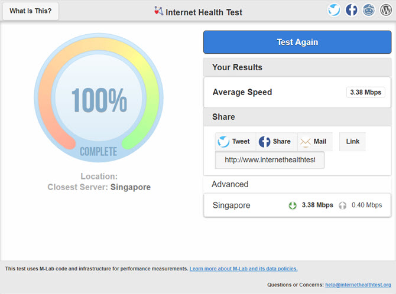The image size is (396, 294).
Task: Select the Singapore server result row
Action: pos(297,205)
